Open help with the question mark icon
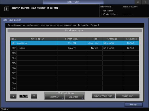This screenshot has width=149, height=111. (x=145, y=2)
